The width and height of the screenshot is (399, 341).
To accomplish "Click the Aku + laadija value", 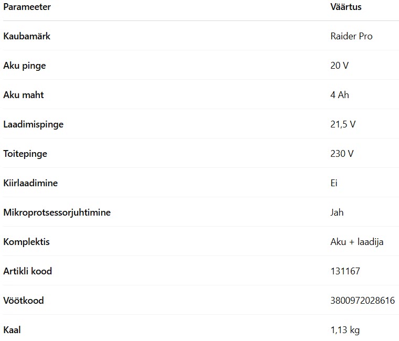I will pos(357,242).
